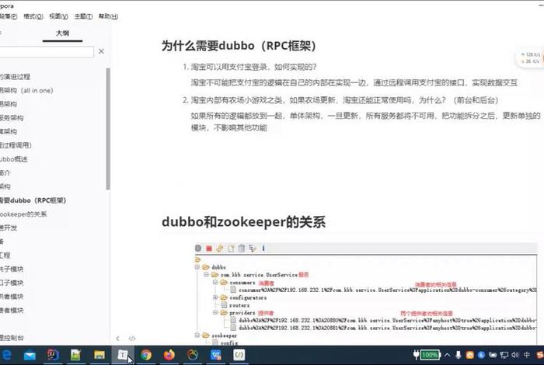Open outline item ending in 理控制台
This screenshot has height=365, width=544.
click(x=12, y=338)
